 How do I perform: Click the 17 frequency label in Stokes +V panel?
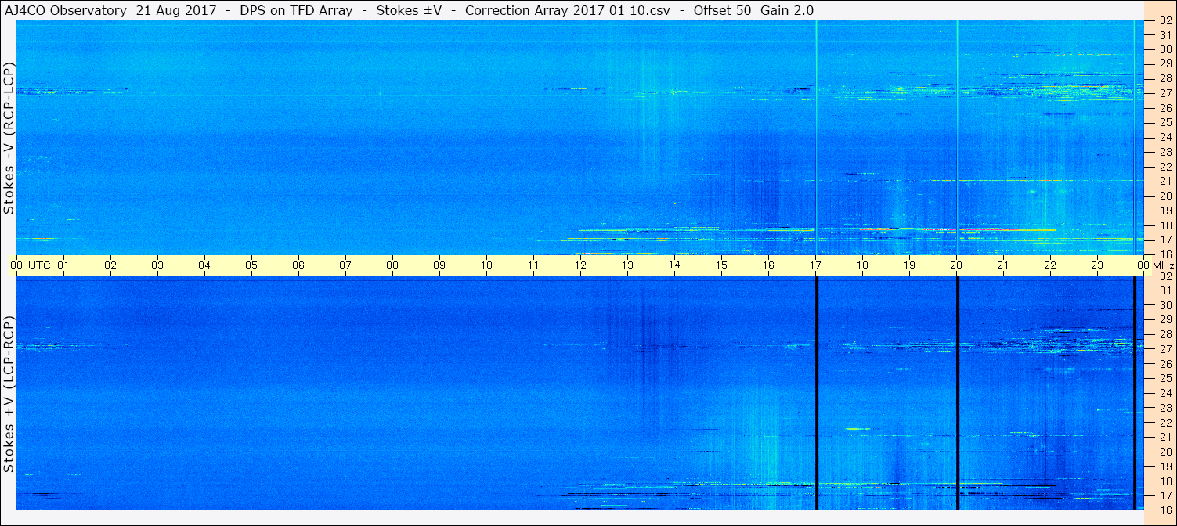point(1165,495)
